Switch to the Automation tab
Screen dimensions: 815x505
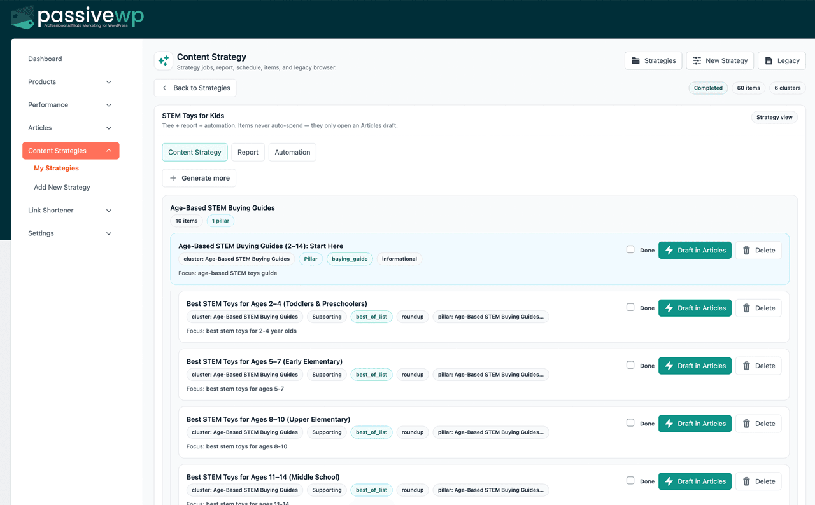[292, 152]
